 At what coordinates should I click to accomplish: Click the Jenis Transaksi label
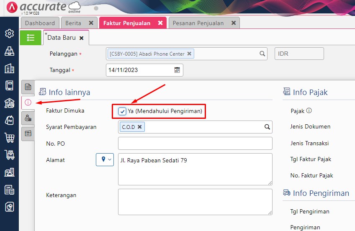click(x=309, y=143)
